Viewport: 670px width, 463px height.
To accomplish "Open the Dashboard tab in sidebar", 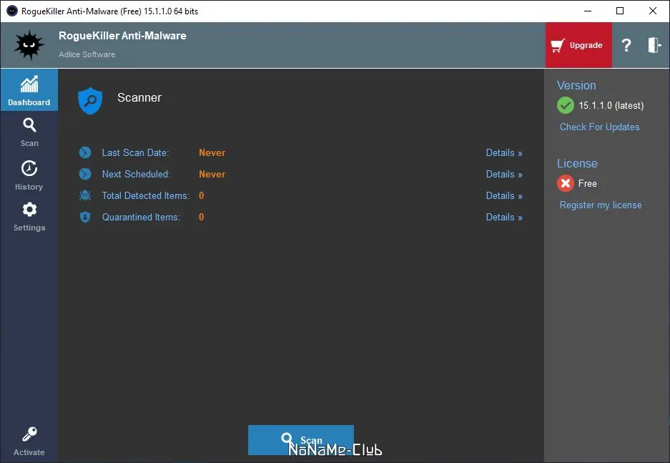I will pos(29,89).
